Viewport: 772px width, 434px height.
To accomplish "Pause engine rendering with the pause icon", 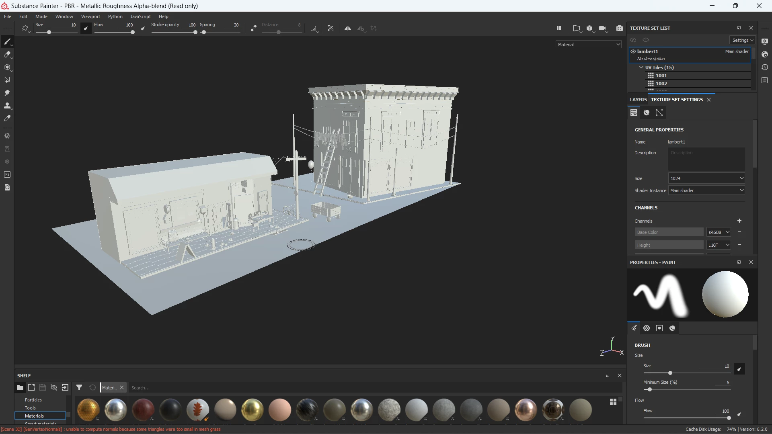I will [x=558, y=29].
